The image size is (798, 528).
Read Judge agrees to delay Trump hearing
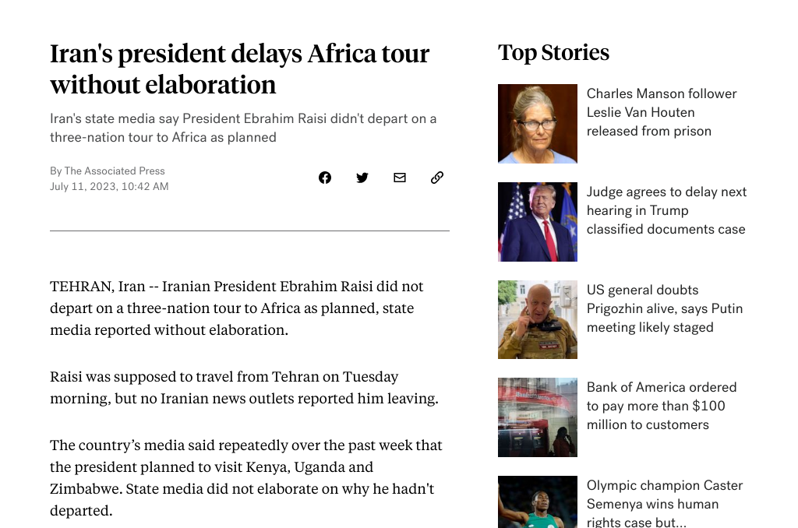pyautogui.click(x=666, y=210)
